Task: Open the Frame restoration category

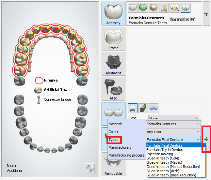Action: coord(113,38)
